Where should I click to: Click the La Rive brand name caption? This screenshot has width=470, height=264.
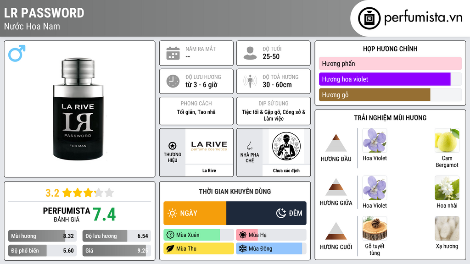tap(209, 170)
